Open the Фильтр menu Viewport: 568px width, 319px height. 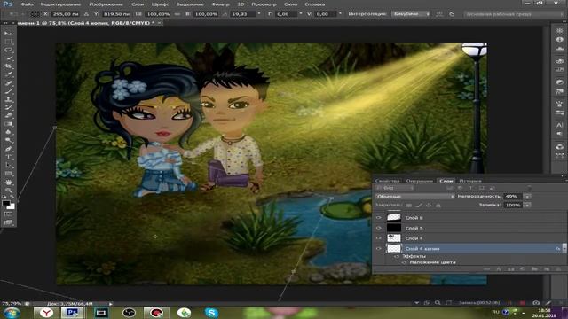[x=220, y=4]
